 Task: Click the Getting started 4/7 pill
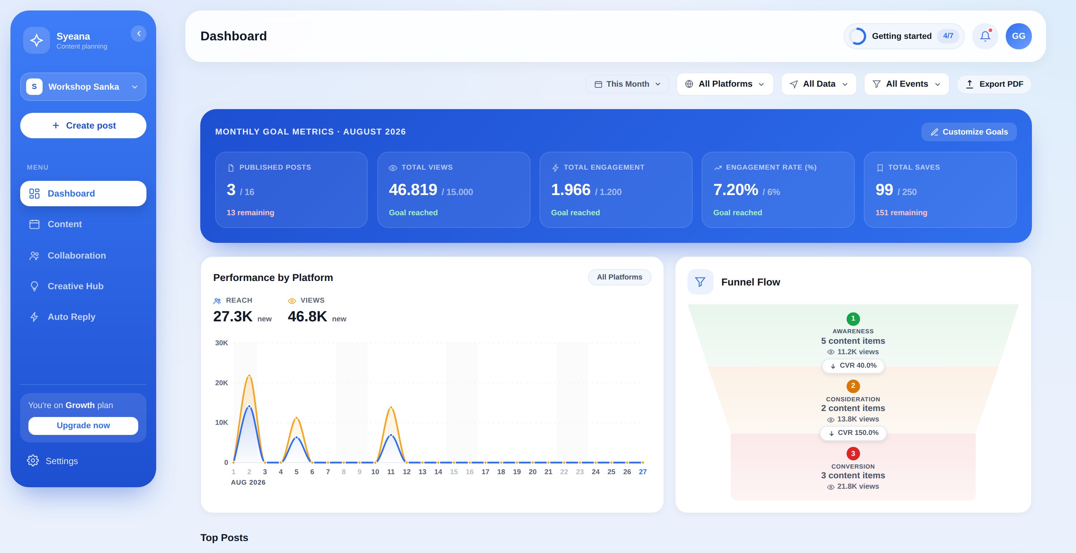point(904,36)
